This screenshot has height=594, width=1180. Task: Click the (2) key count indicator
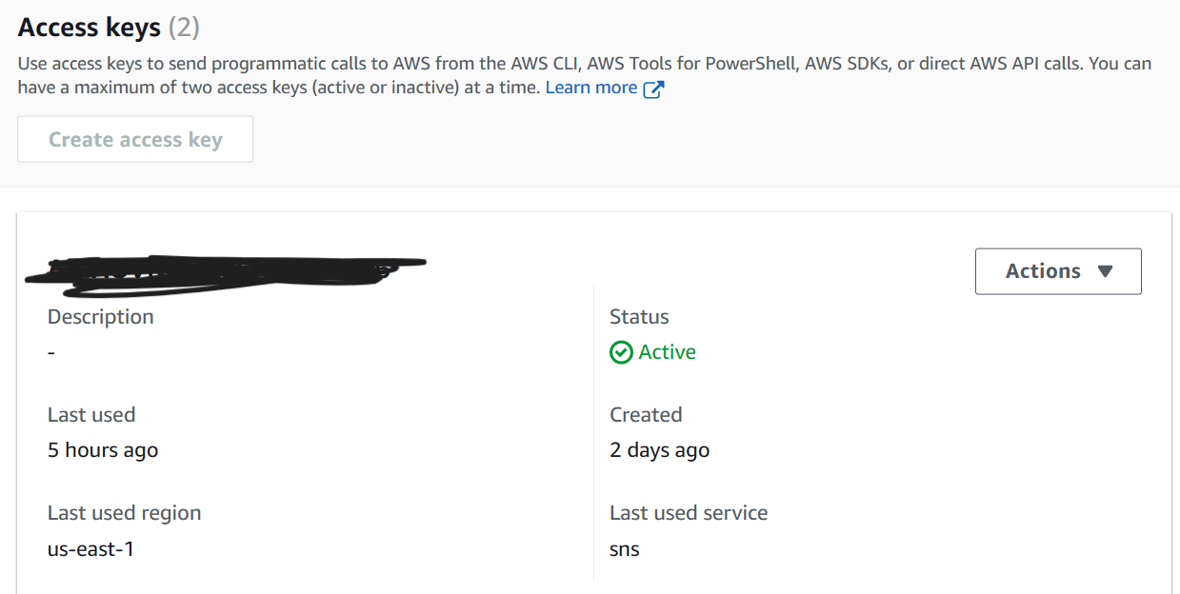183,27
